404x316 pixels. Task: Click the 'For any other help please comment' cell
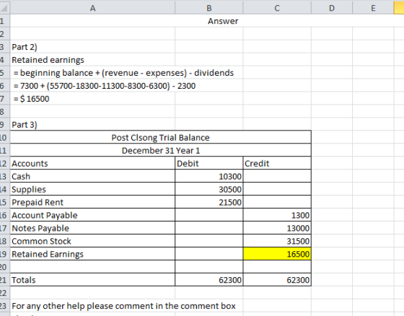pyautogui.click(x=123, y=306)
